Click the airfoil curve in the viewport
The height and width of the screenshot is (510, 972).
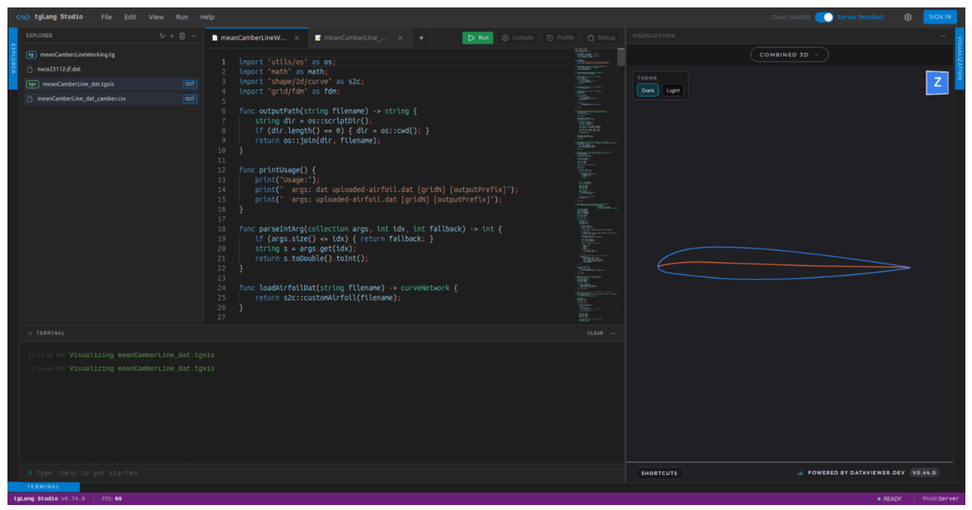pyautogui.click(x=784, y=263)
